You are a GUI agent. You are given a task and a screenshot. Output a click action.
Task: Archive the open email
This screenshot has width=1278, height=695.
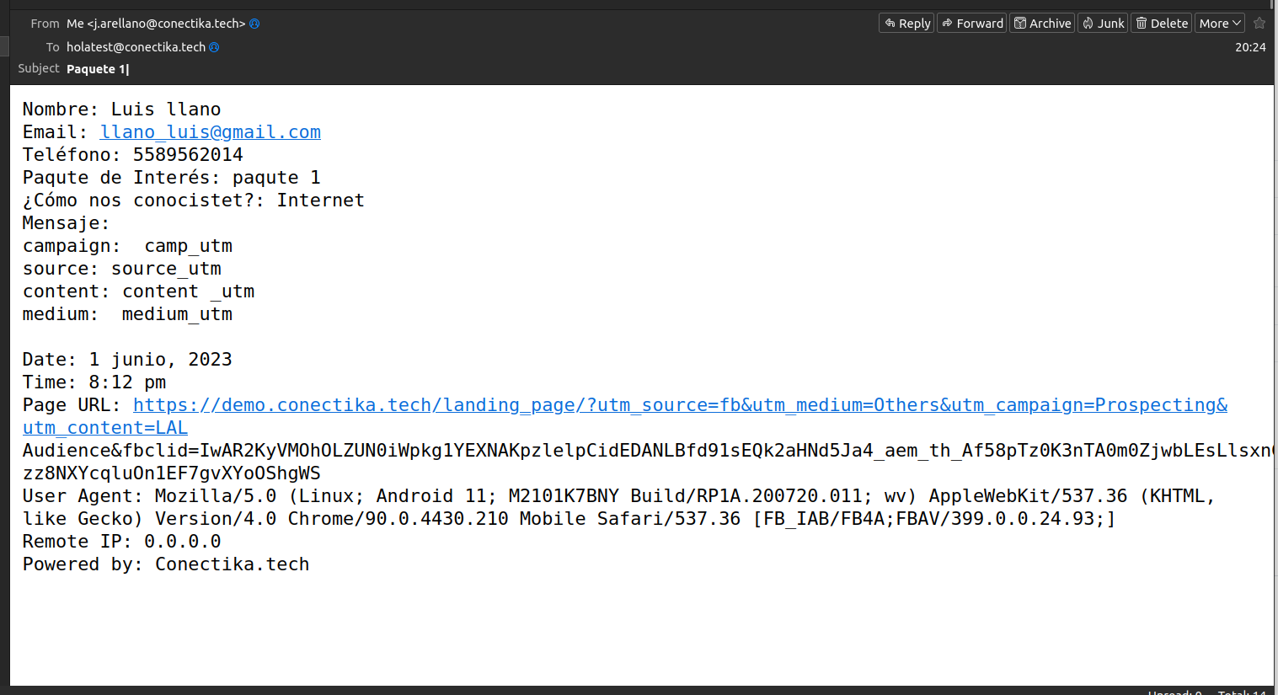[1042, 24]
